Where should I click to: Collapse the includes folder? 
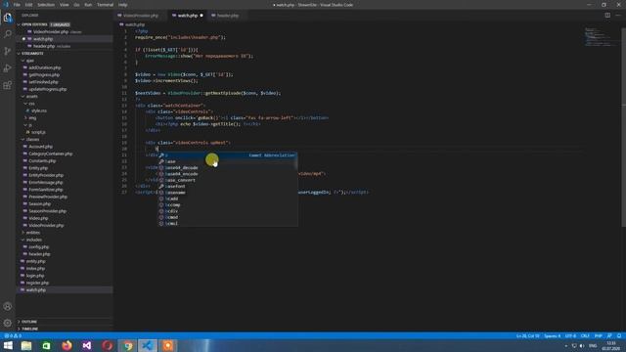pyautogui.click(x=32, y=240)
